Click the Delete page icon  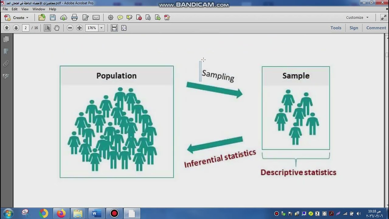click(x=139, y=18)
